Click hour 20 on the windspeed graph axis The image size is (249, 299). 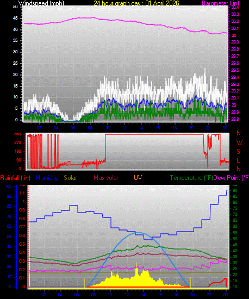point(191,128)
